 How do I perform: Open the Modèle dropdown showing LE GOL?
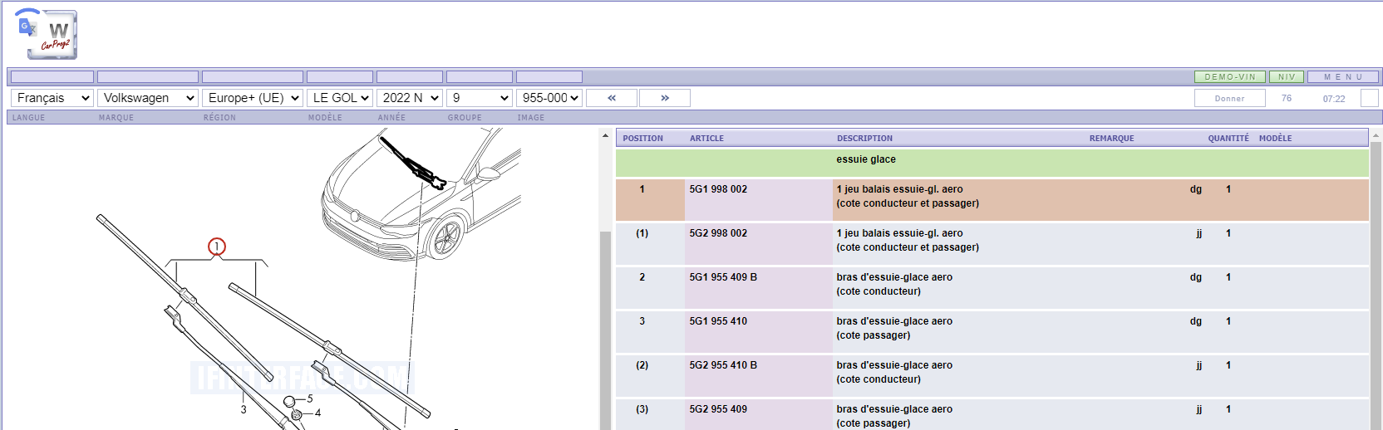(x=340, y=98)
